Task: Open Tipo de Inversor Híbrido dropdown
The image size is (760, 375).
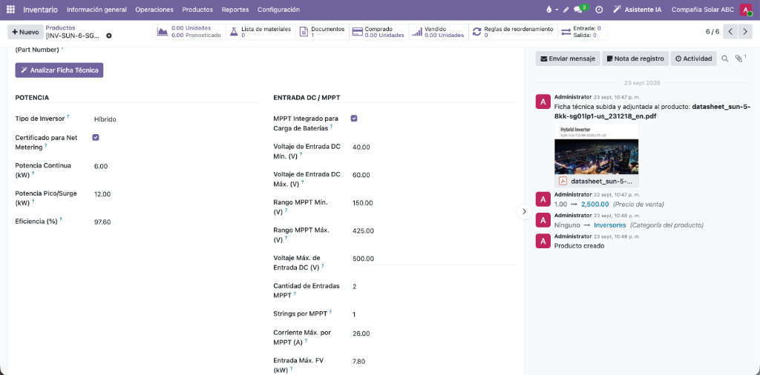Action: 178,119
